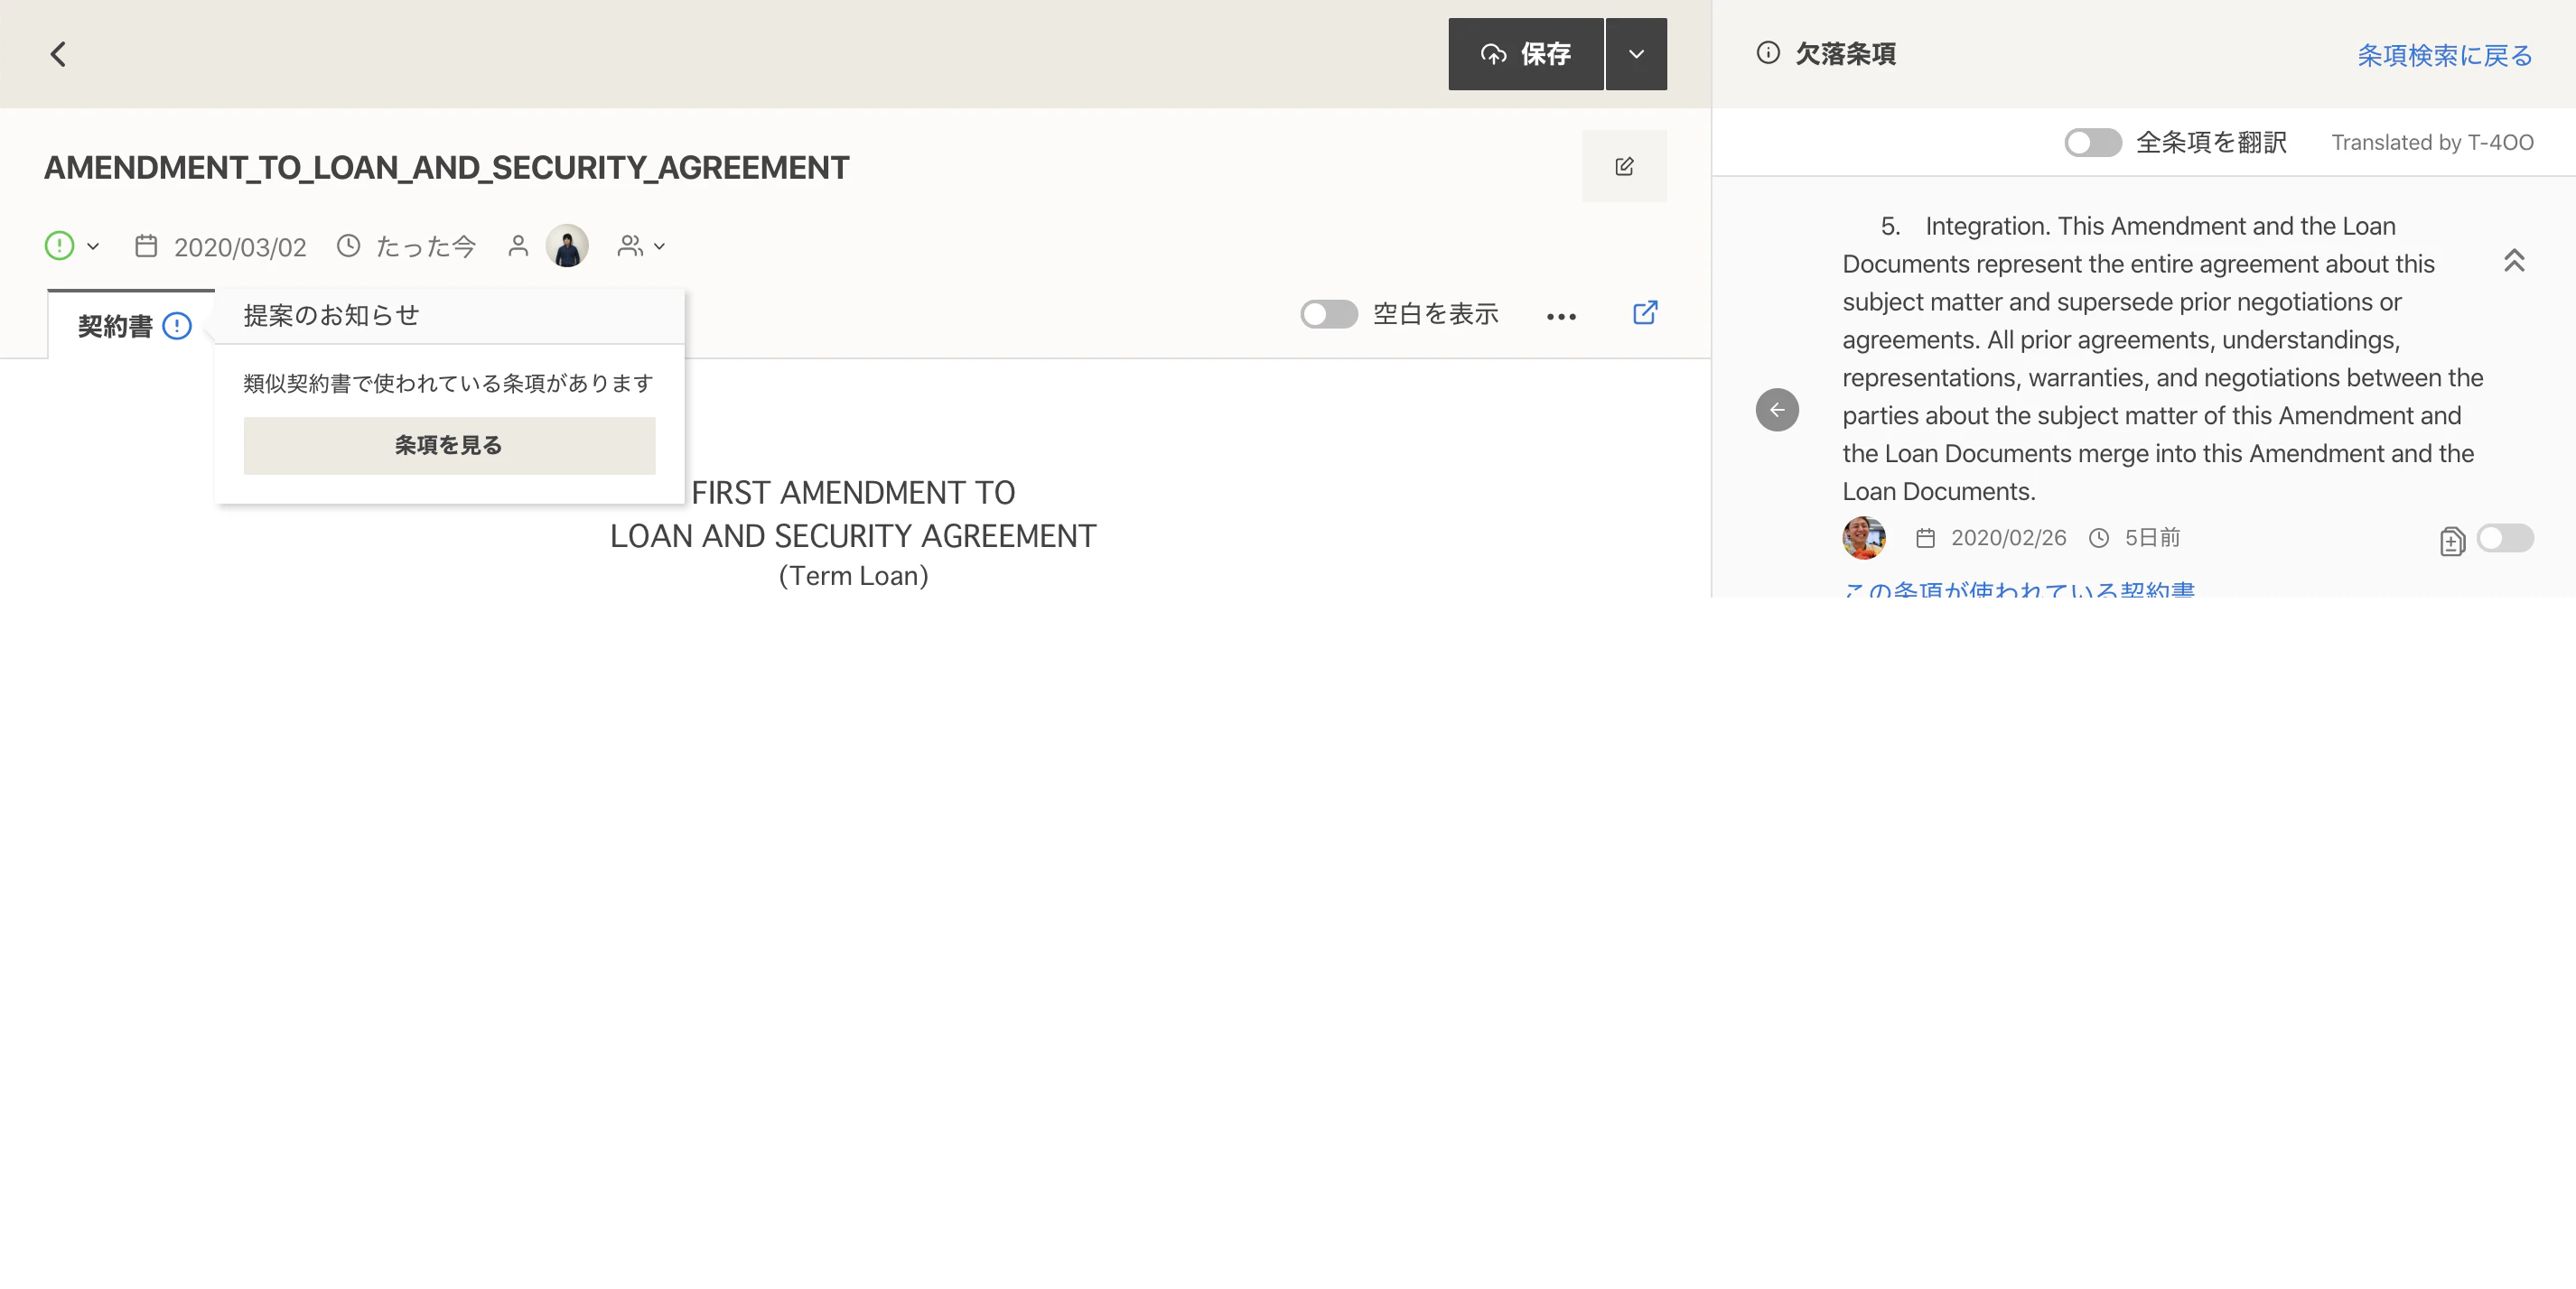
Task: Click the back arrow at top left
Action: coord(58,54)
